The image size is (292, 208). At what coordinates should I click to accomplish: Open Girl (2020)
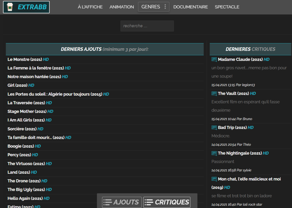[x=21, y=85]
